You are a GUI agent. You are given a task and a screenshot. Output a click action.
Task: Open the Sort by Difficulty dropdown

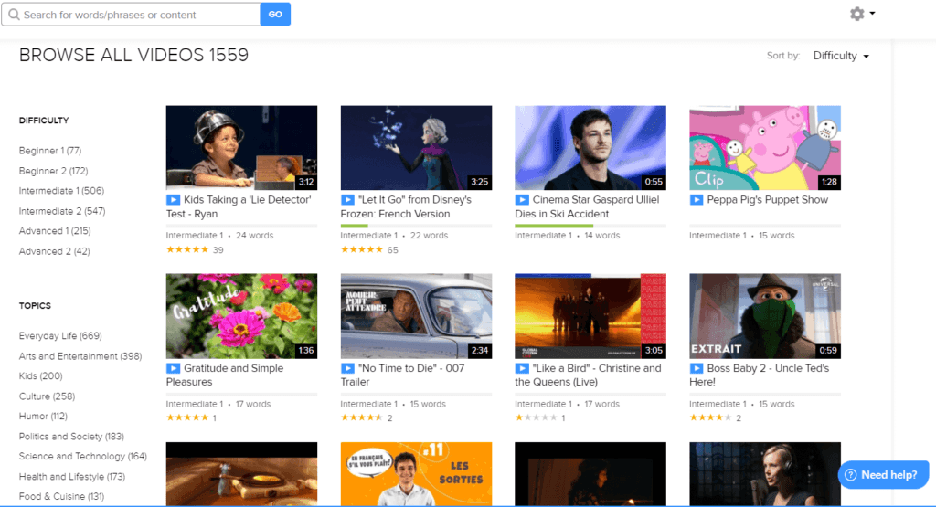pos(841,56)
